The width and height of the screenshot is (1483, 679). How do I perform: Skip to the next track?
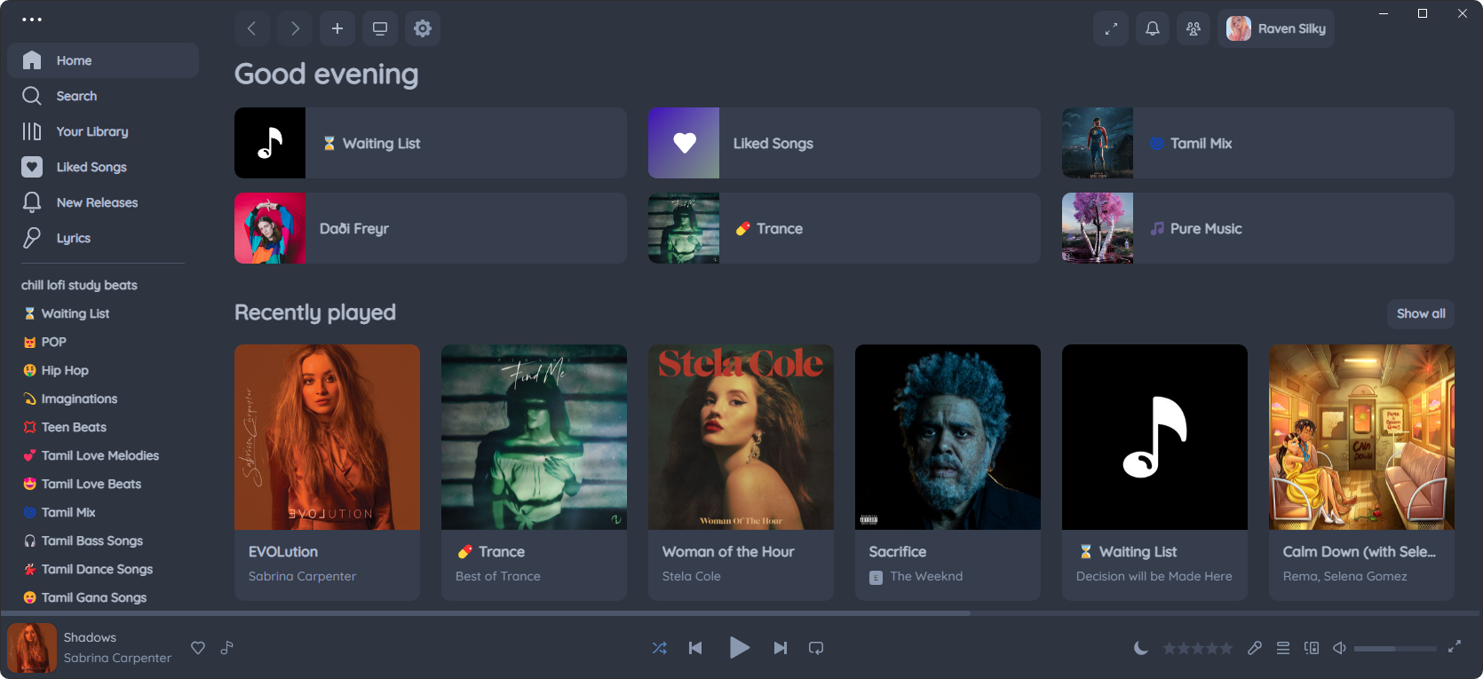point(780,648)
